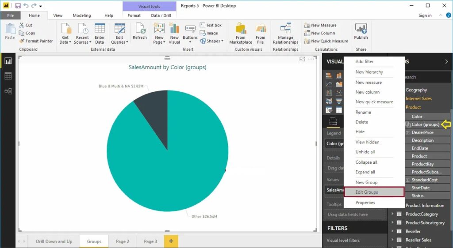453x248 pixels.
Task: Open the Fields well tab in Visualizations
Action: [333, 121]
